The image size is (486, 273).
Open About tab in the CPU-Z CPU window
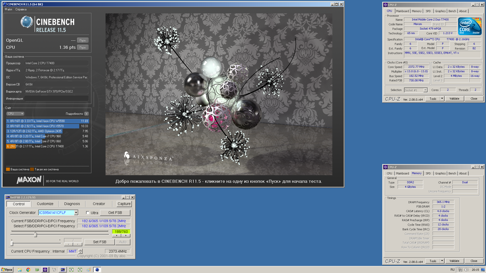(x=463, y=11)
